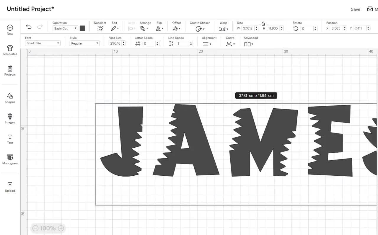378x235 pixels.
Task: Open the Shapes tool
Action: [10, 98]
